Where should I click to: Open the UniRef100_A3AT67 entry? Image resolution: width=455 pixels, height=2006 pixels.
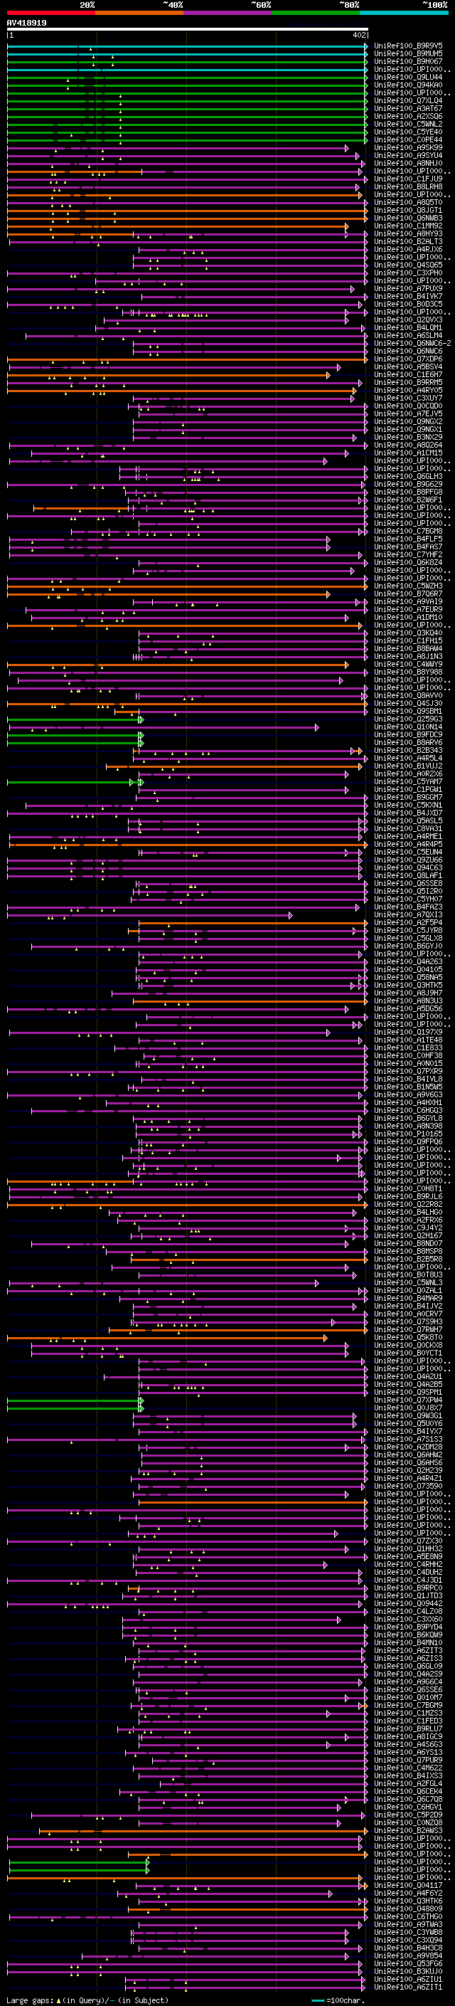(408, 108)
